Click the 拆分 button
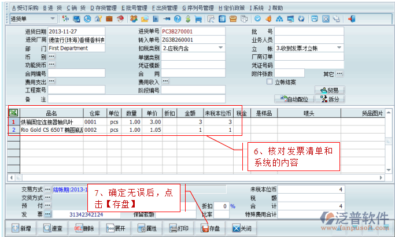Viewport: 395px width, 237px height. click(x=330, y=99)
